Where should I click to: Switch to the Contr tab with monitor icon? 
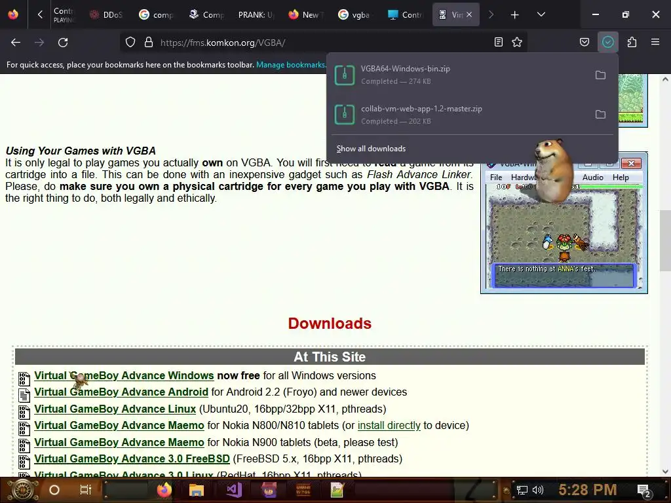(405, 15)
